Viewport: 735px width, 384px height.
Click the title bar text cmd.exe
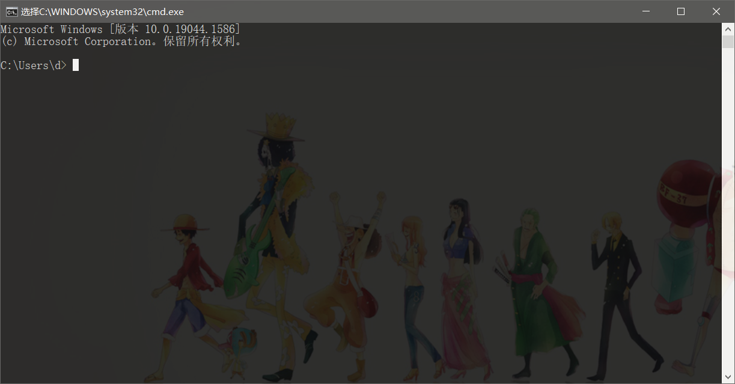click(x=102, y=11)
